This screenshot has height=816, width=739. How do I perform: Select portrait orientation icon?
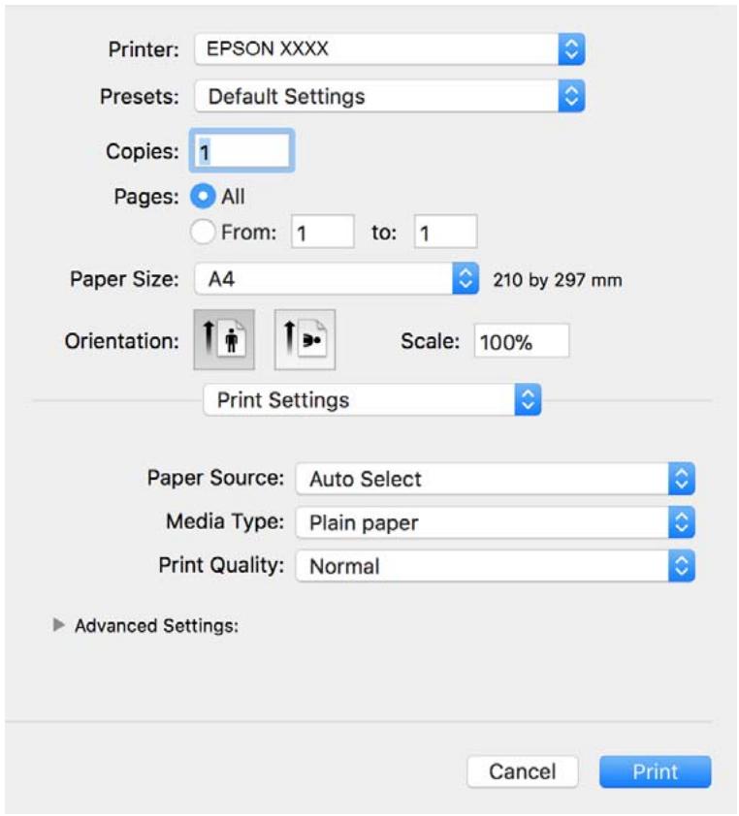[x=224, y=340]
